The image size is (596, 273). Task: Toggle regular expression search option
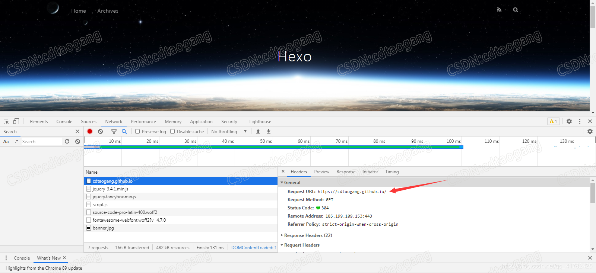coord(16,141)
